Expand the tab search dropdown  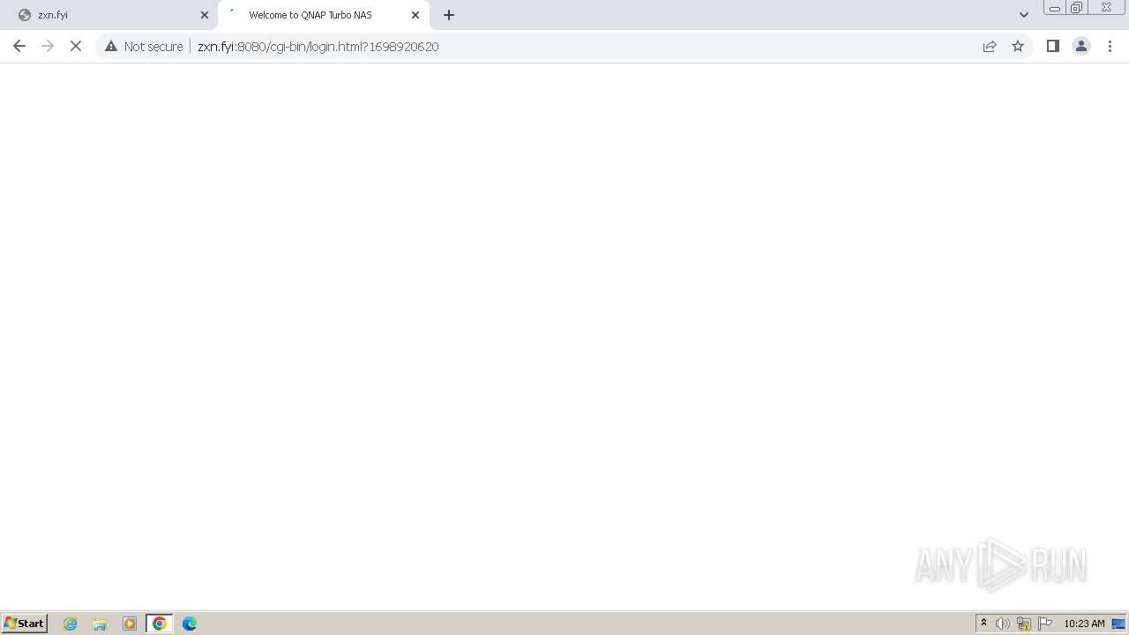pyautogui.click(x=1024, y=15)
